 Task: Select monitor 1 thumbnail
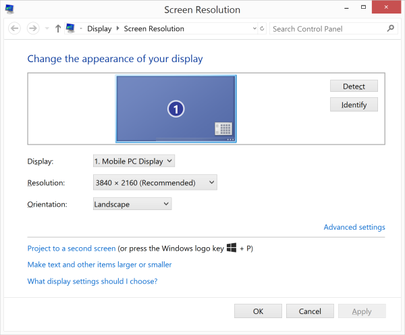tap(176, 109)
